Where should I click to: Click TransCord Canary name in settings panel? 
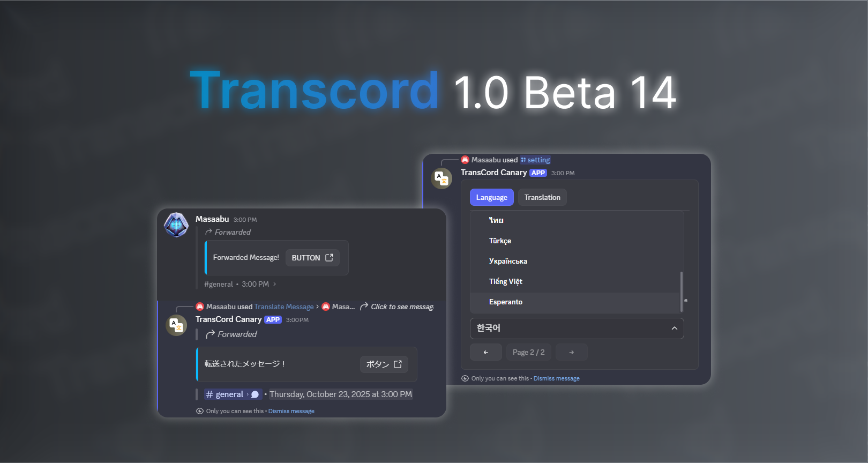pyautogui.click(x=494, y=173)
